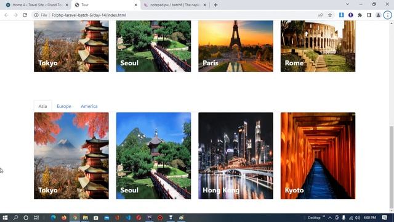Launch Microsoft Edge from the taskbar
This screenshot has width=394, height=222.
tap(54, 218)
